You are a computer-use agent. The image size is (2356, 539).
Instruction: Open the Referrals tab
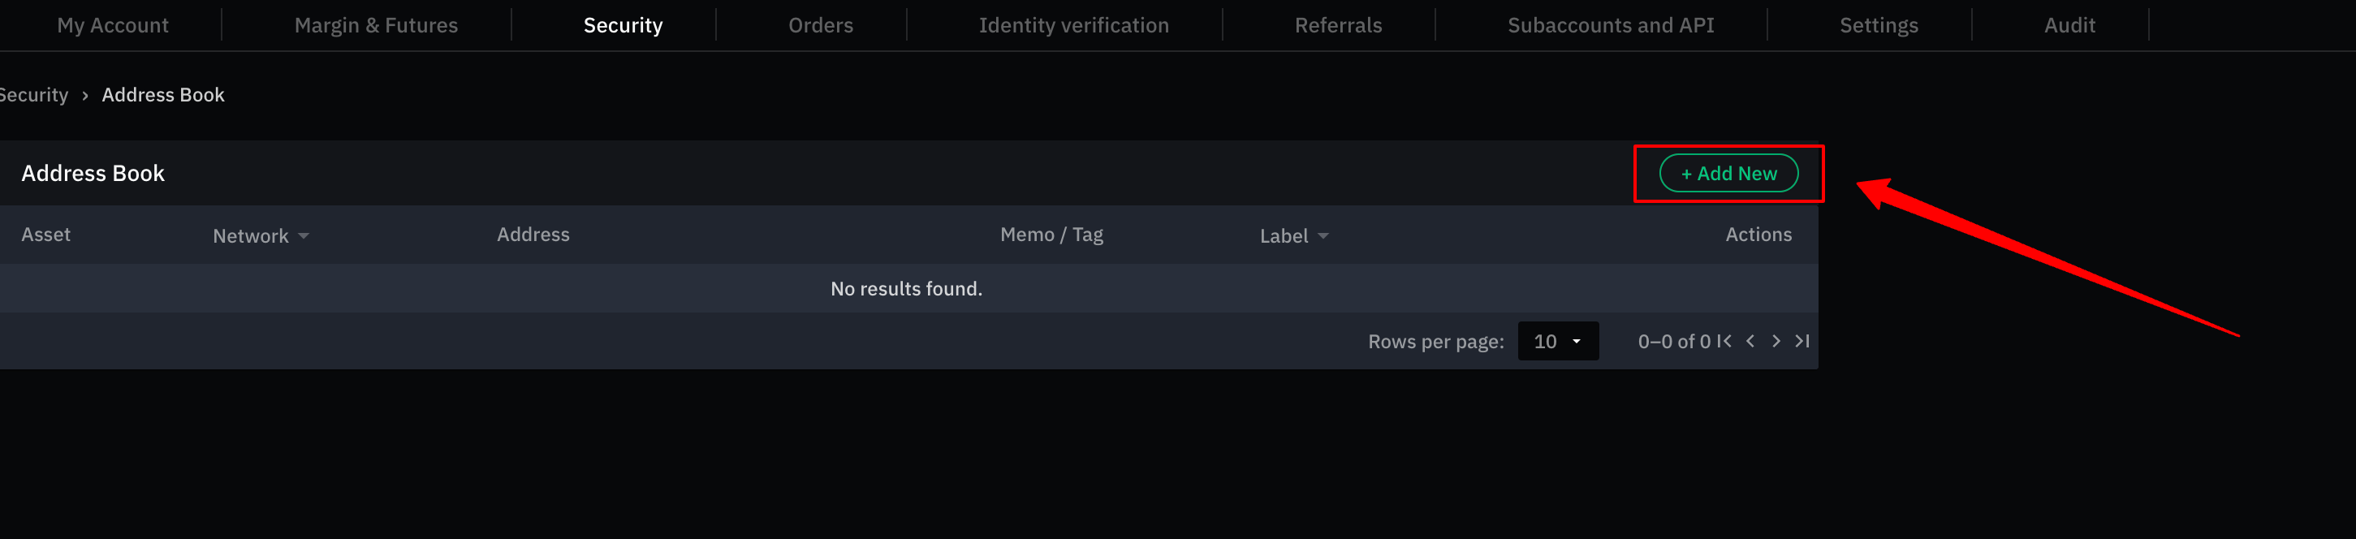click(x=1338, y=26)
